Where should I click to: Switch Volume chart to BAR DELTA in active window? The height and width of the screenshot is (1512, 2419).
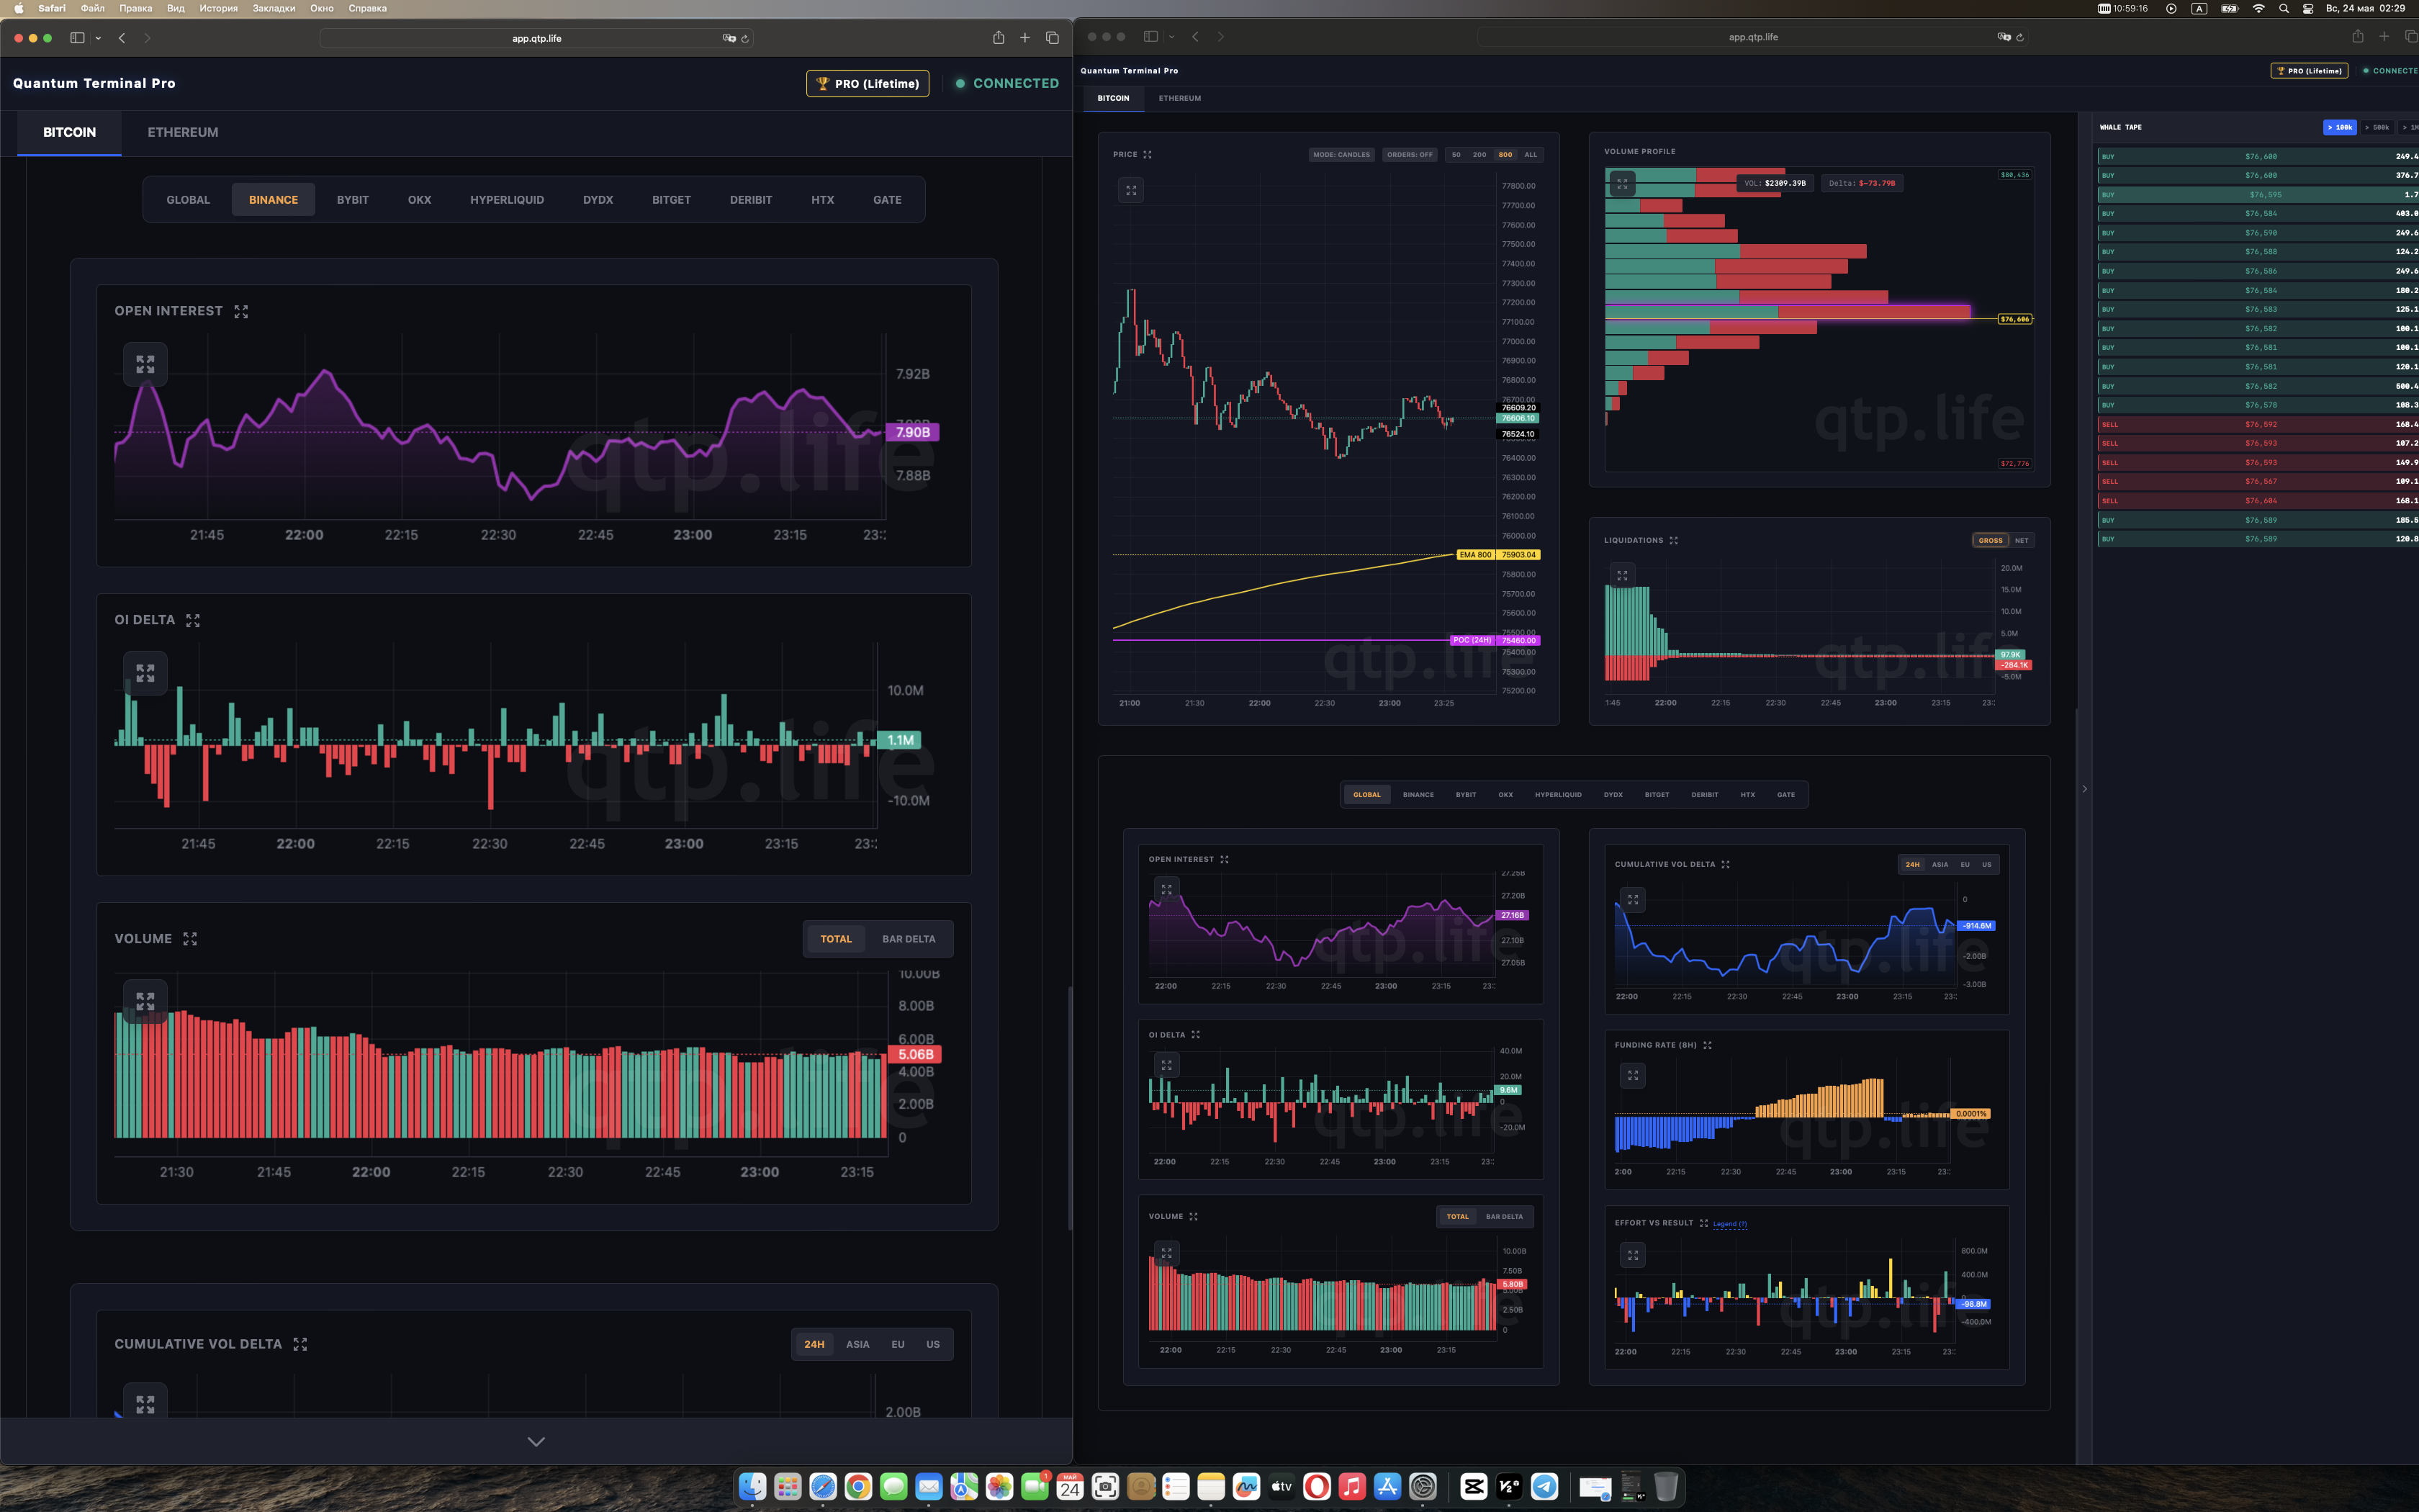[909, 939]
